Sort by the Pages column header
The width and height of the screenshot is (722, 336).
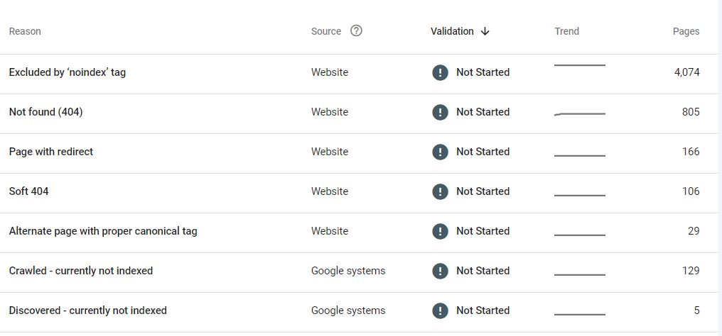pyautogui.click(x=686, y=31)
